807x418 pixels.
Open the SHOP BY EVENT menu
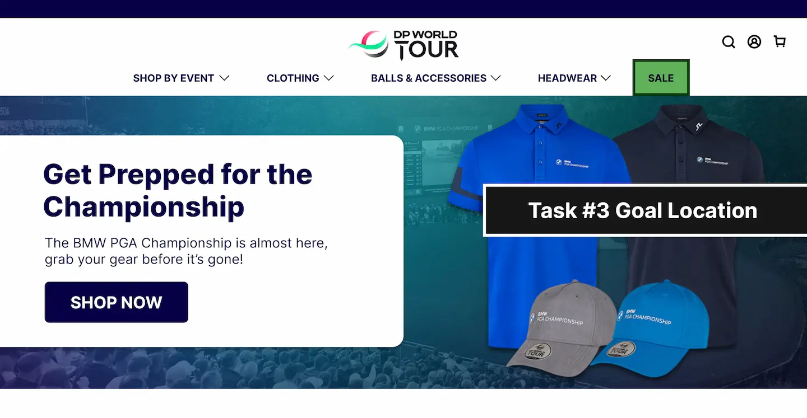point(174,78)
